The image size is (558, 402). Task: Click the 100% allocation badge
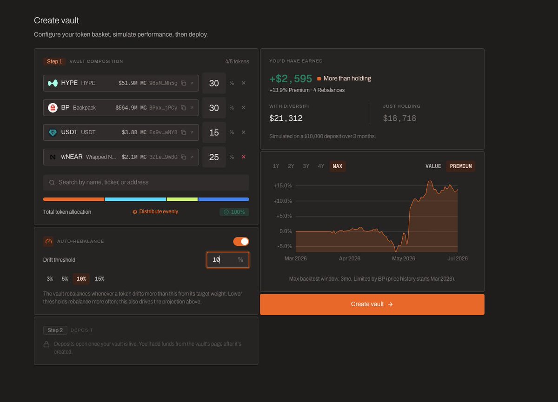pos(234,212)
